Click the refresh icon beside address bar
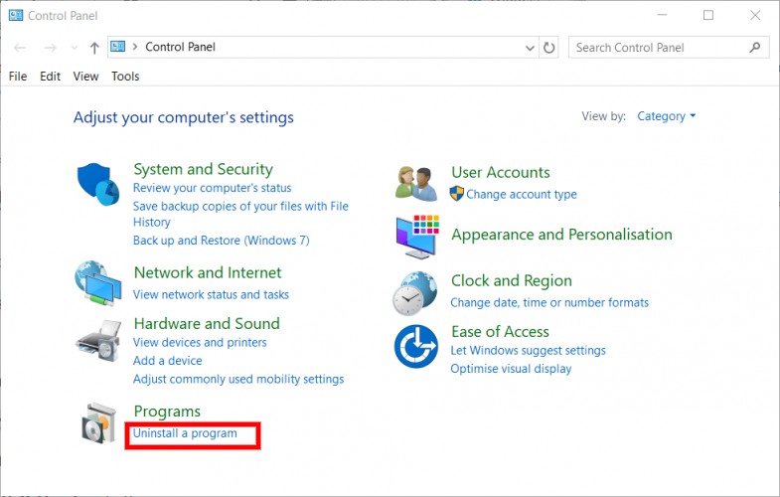This screenshot has width=780, height=497. (x=548, y=48)
